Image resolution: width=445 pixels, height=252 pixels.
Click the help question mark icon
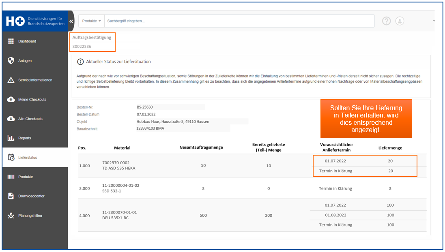386,21
